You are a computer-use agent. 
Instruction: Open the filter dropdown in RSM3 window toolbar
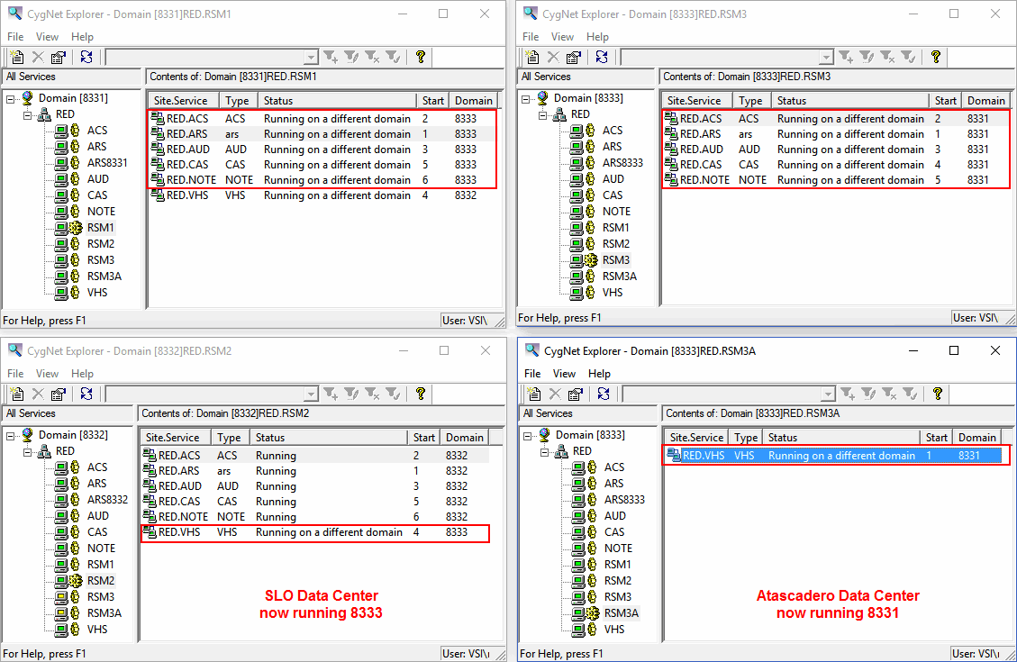826,58
